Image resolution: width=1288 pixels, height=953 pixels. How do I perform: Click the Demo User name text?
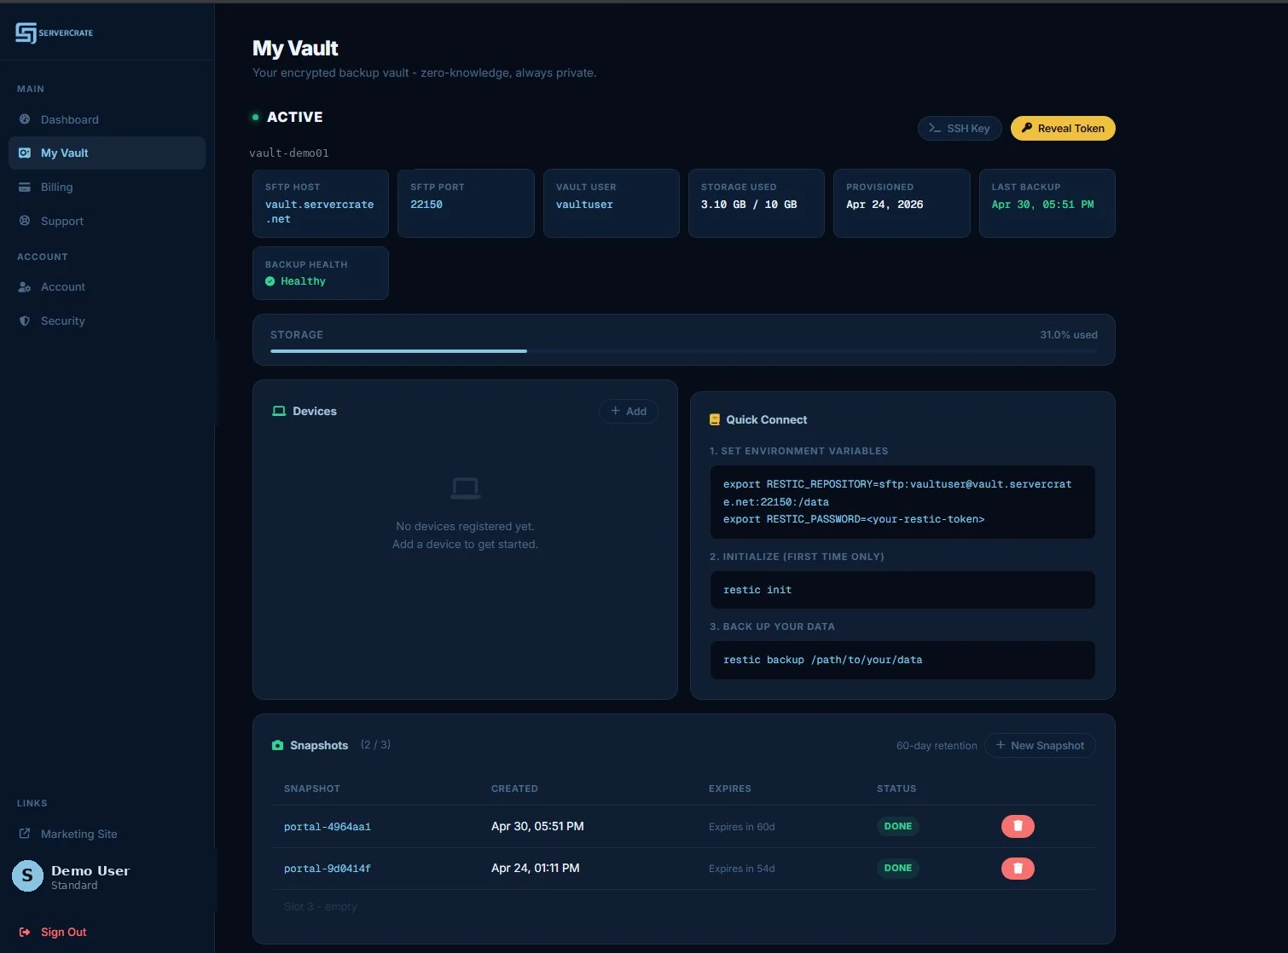click(x=90, y=870)
